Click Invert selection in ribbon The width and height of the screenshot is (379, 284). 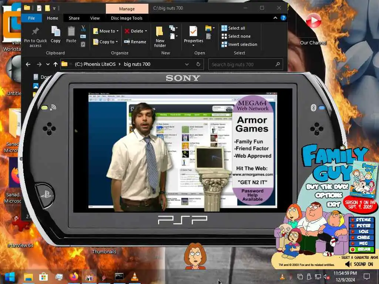point(239,44)
